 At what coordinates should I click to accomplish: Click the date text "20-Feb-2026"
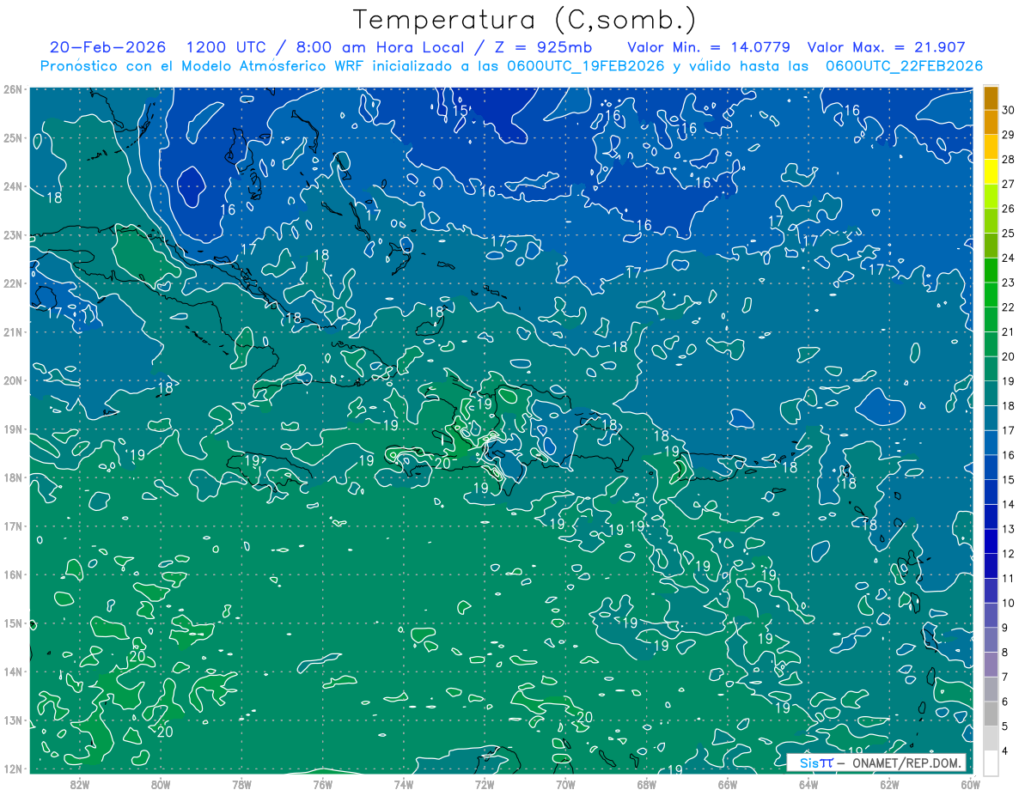(x=107, y=47)
